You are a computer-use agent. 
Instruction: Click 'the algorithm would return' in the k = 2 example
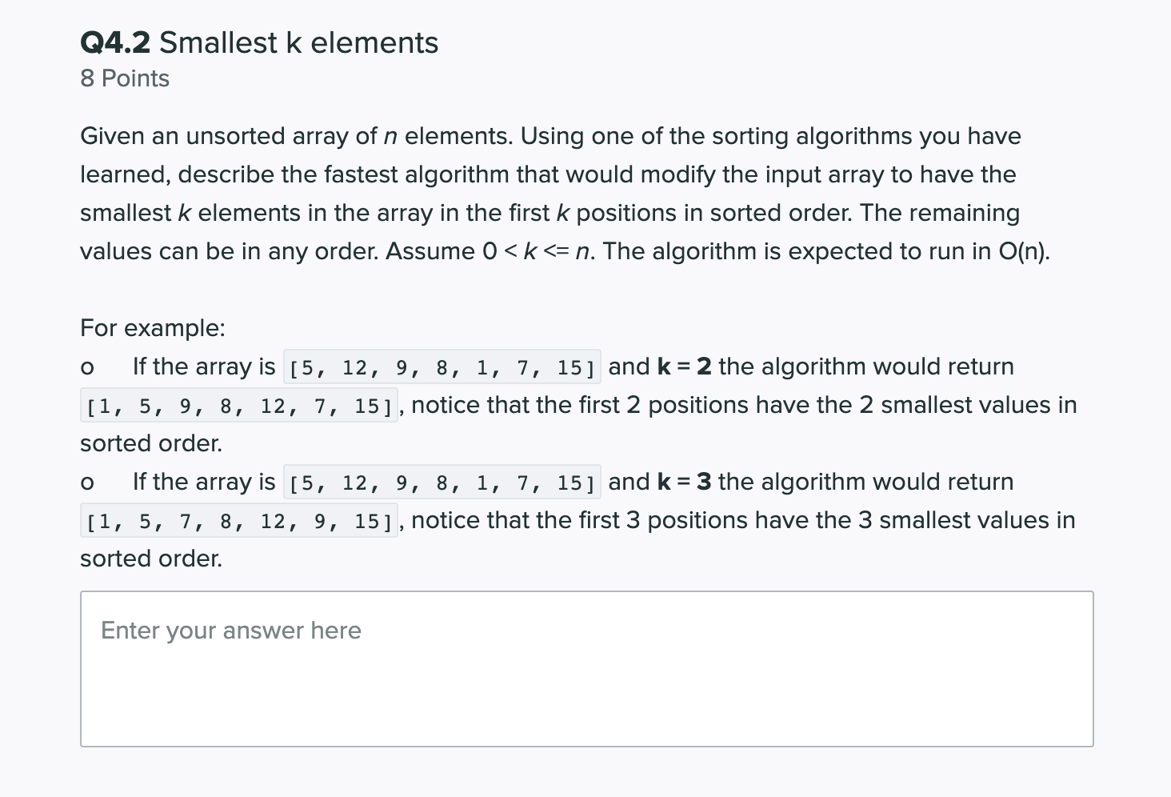pyautogui.click(x=866, y=366)
